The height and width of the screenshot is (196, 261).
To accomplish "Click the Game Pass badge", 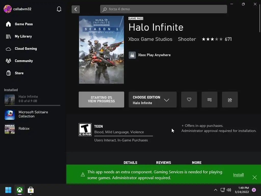I will coord(136,18).
